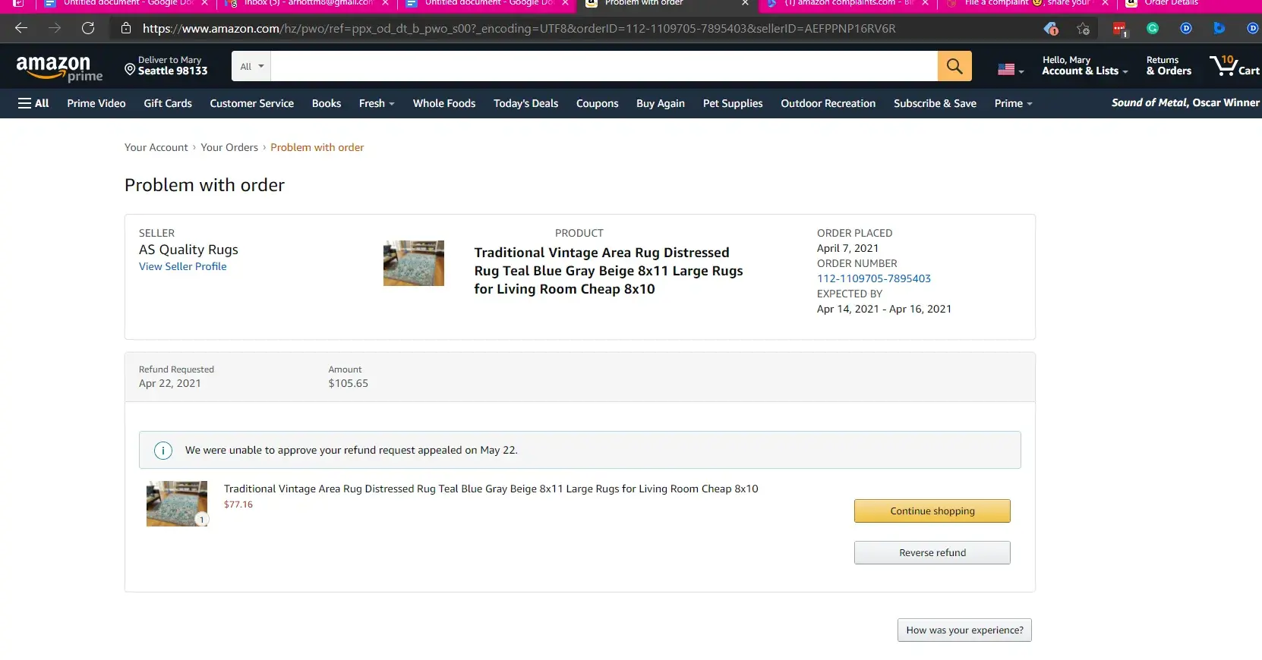Change the Deliver to Mary location
The height and width of the screenshot is (660, 1262).
pos(166,66)
